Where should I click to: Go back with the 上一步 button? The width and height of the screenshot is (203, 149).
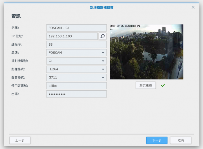[20, 140]
